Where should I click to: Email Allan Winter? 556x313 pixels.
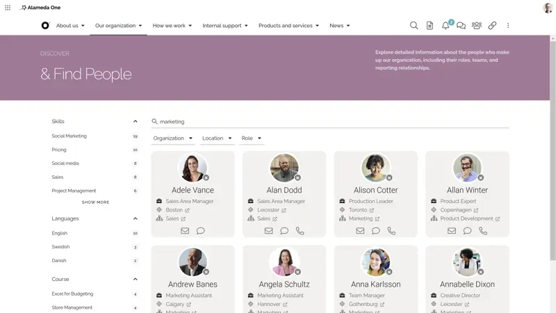[452, 231]
